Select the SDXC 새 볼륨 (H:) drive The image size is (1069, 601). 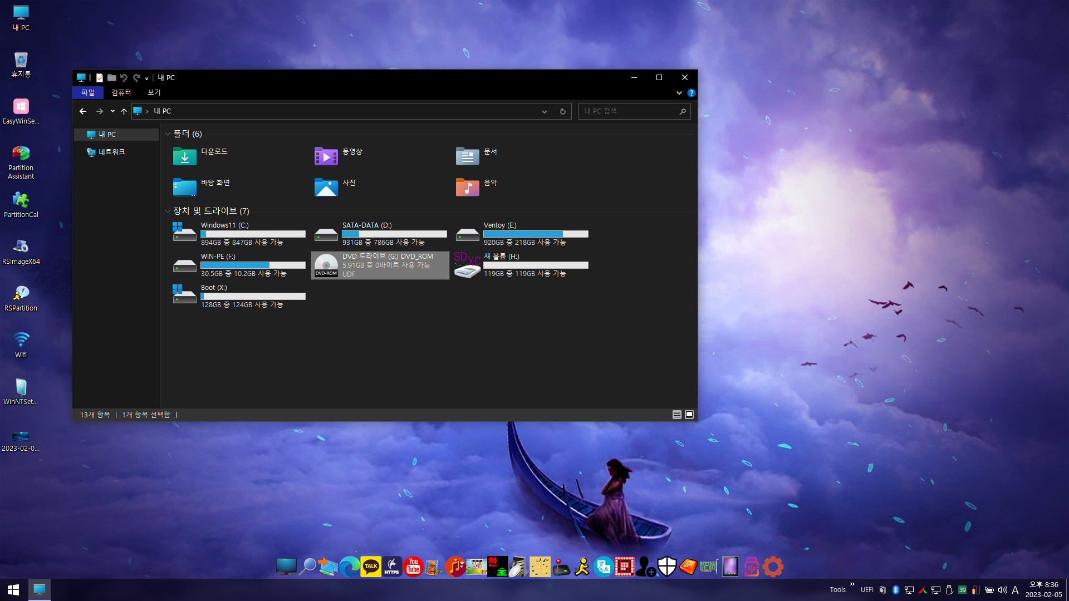(522, 265)
